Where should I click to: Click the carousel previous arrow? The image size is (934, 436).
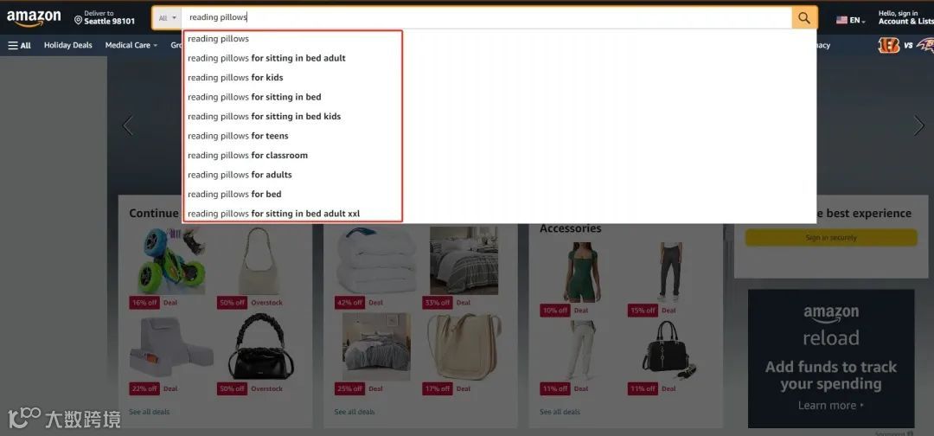[x=127, y=125]
